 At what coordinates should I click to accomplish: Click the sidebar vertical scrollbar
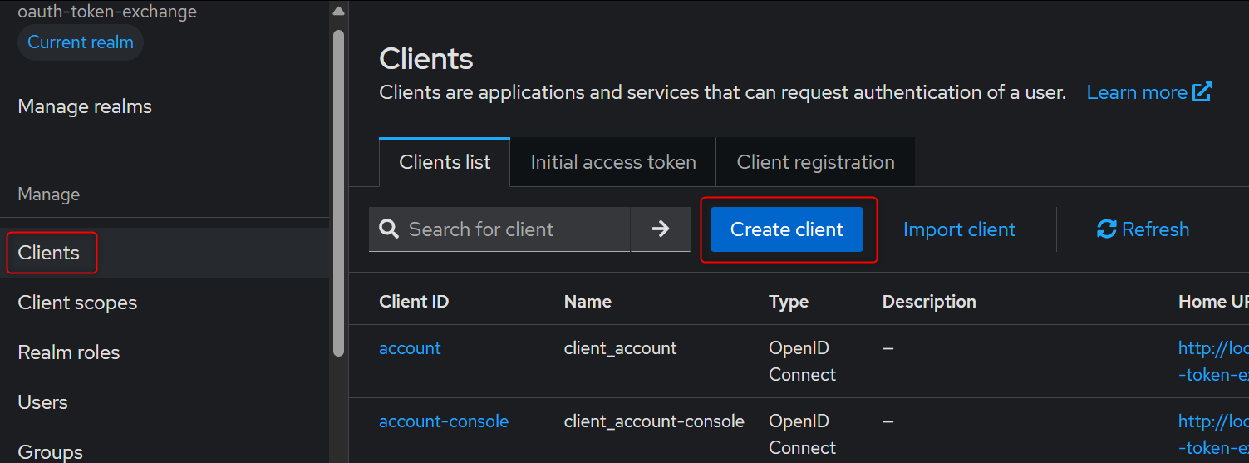point(338,193)
